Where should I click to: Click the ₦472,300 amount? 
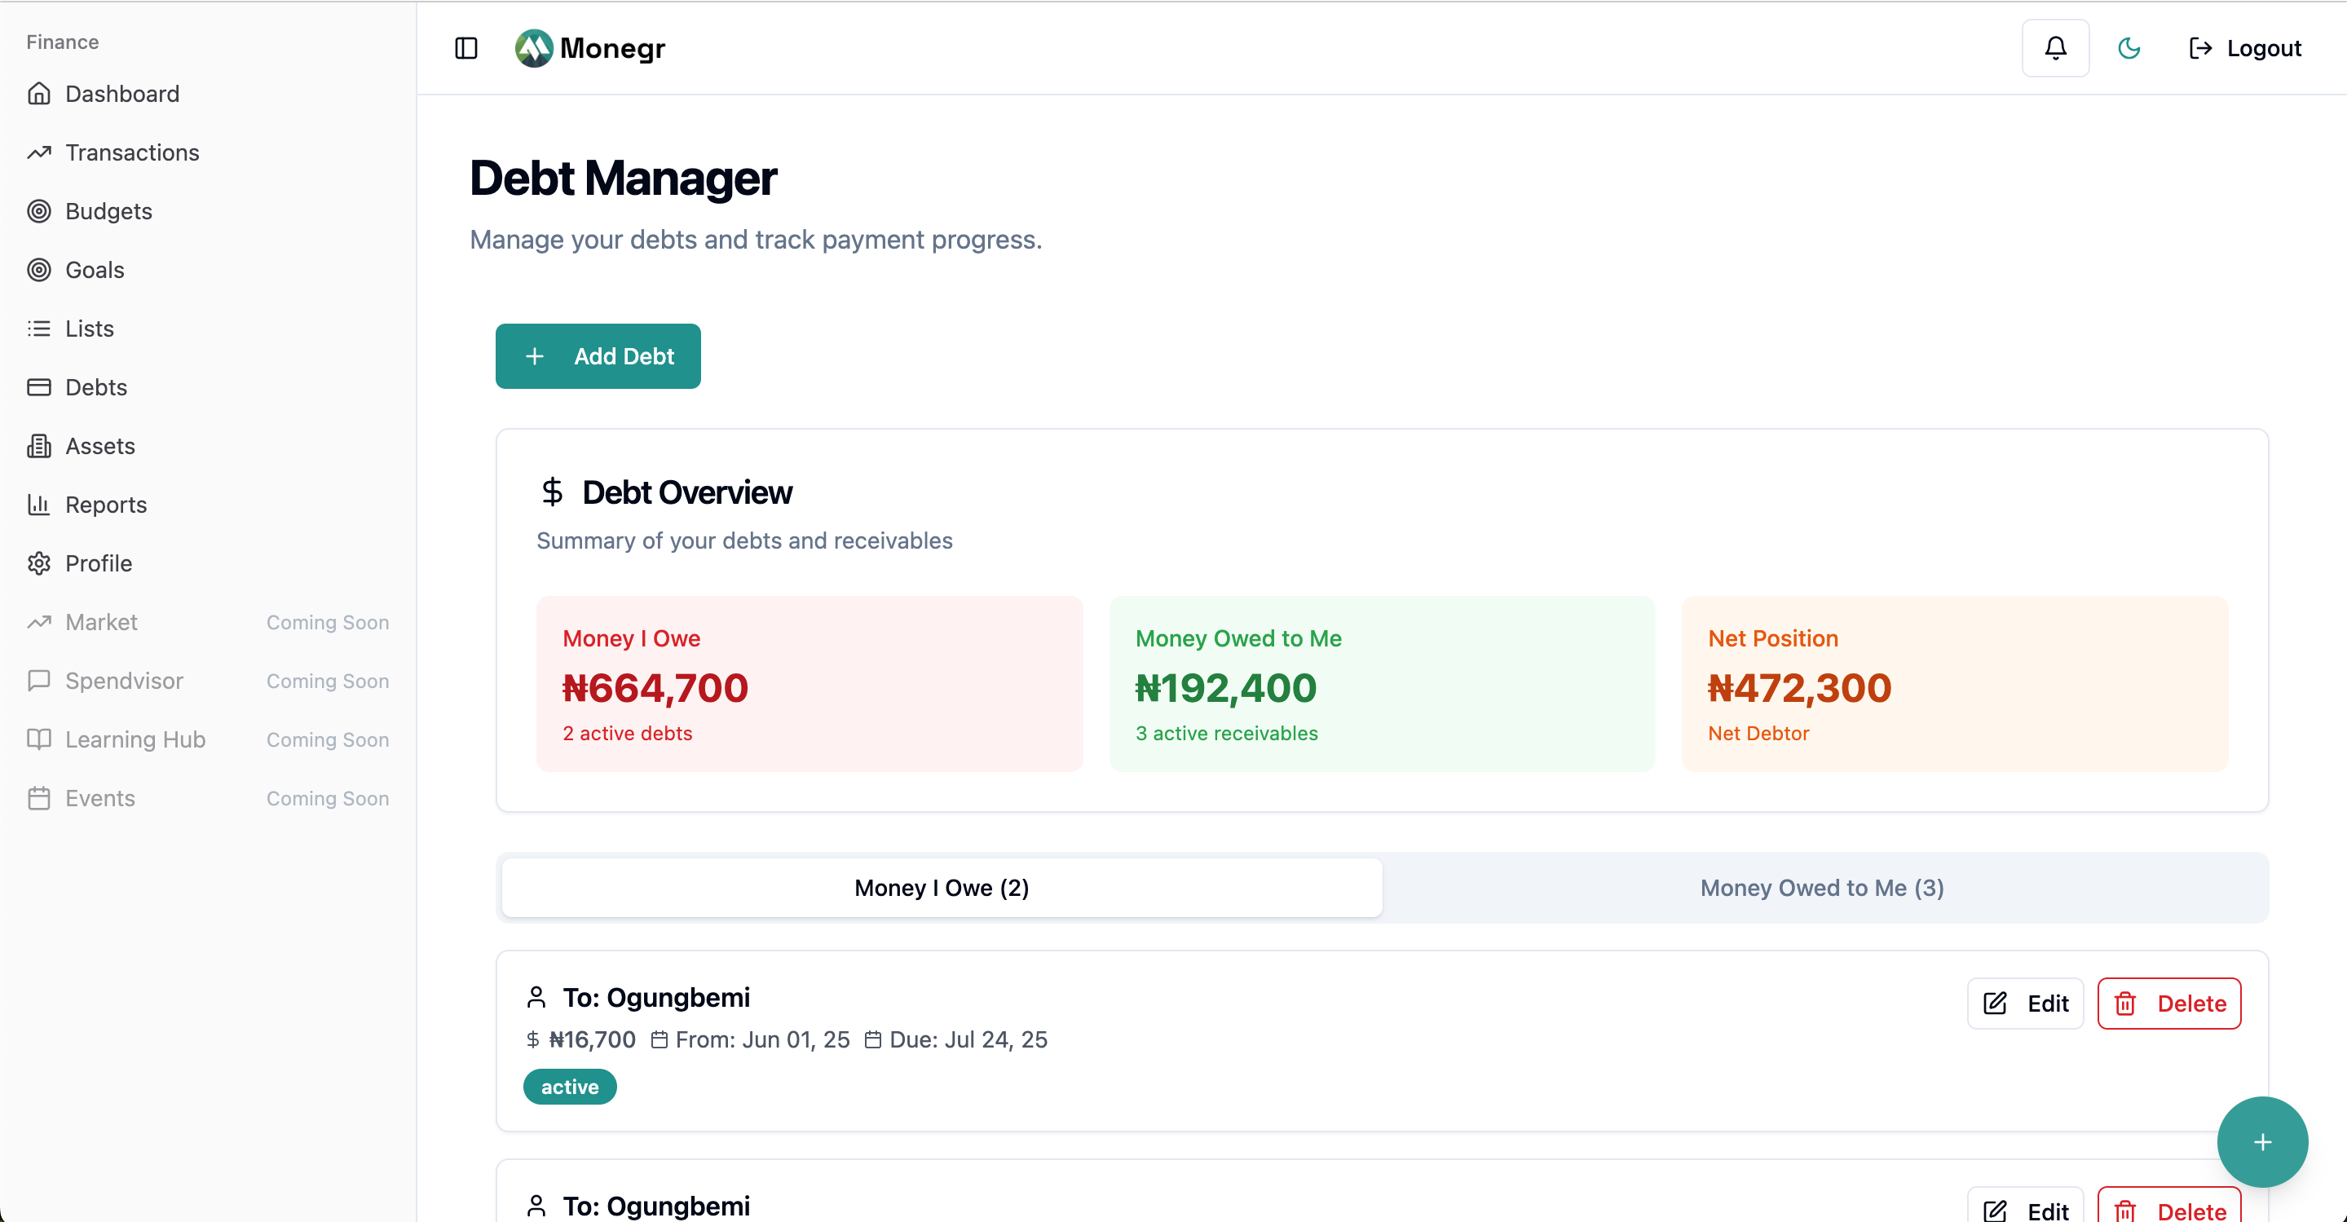click(x=1799, y=688)
